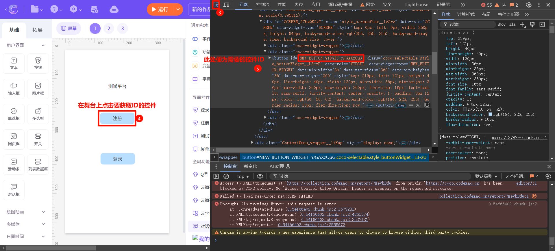Select the 按钮 button widget
Image resolution: width=555 pixels, height=251 pixels.
(x=38, y=64)
